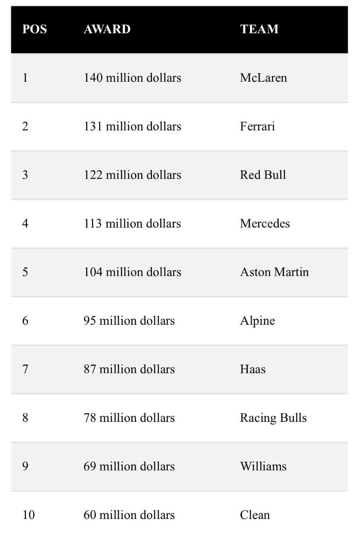
Task: Select the 113 million dollars cell
Action: pyautogui.click(x=132, y=224)
